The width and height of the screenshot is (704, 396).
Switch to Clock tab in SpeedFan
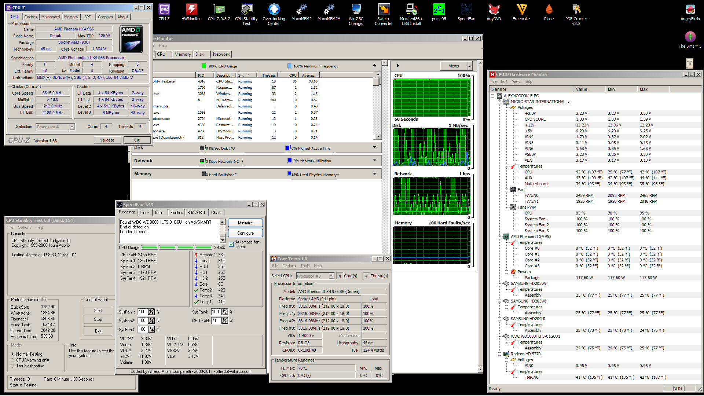pos(145,213)
